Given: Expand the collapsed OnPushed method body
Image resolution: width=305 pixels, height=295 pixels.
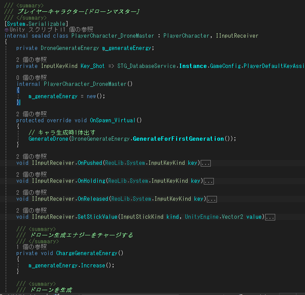Looking at the screenshot, I should coord(206,163).
